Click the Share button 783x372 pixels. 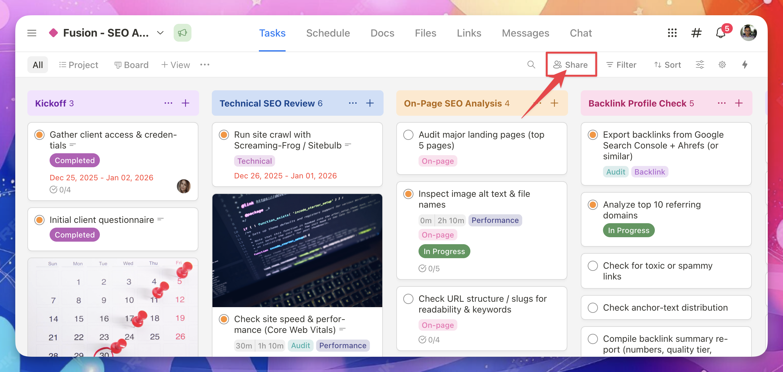coord(571,65)
